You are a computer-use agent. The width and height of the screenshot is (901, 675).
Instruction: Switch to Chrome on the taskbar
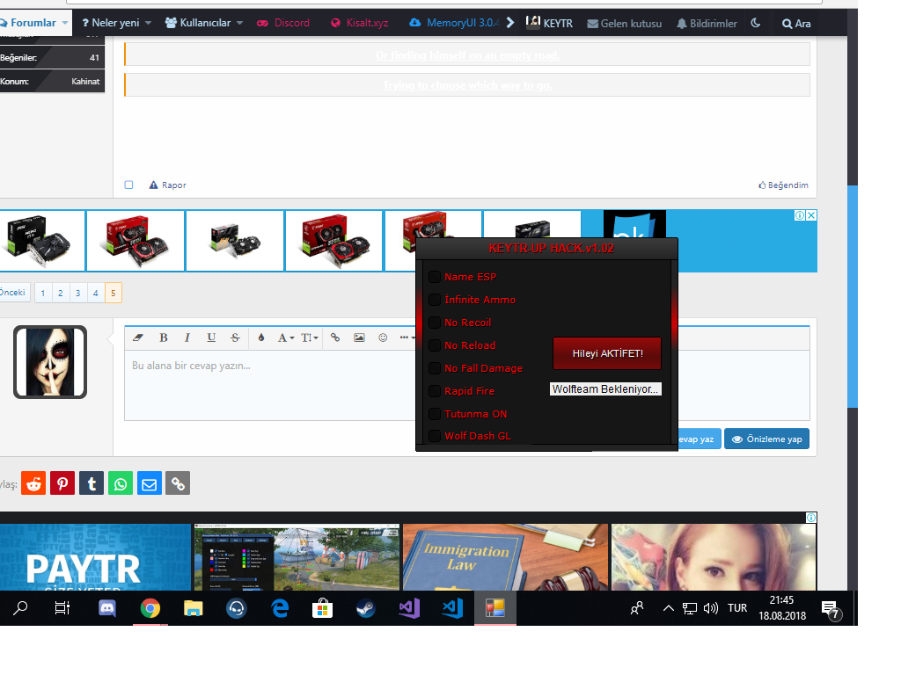tap(150, 608)
